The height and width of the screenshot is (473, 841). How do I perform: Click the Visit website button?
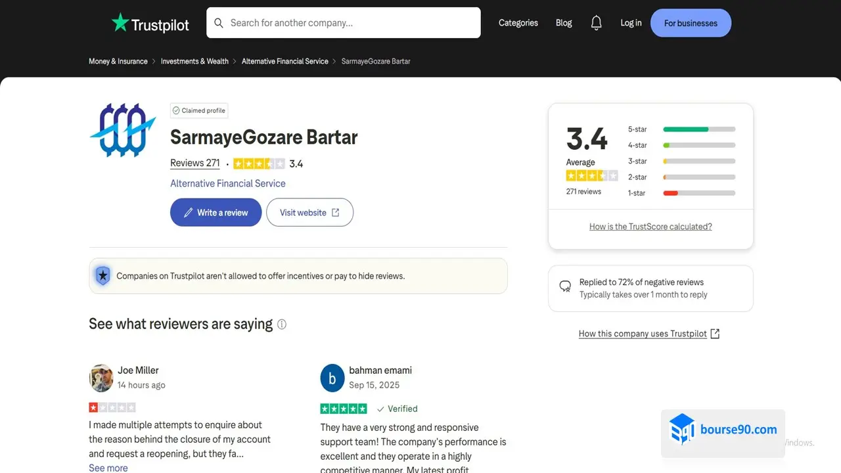[309, 213]
